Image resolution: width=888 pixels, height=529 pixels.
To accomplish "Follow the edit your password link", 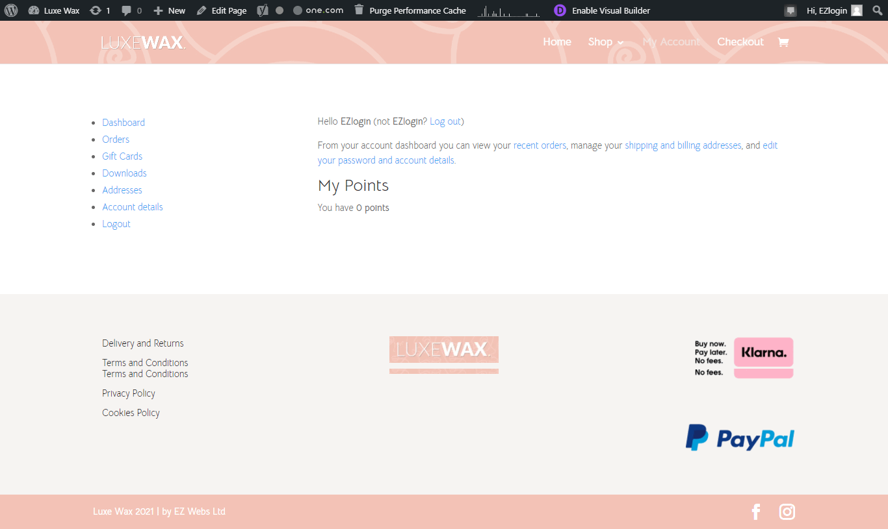I will pyautogui.click(x=386, y=160).
